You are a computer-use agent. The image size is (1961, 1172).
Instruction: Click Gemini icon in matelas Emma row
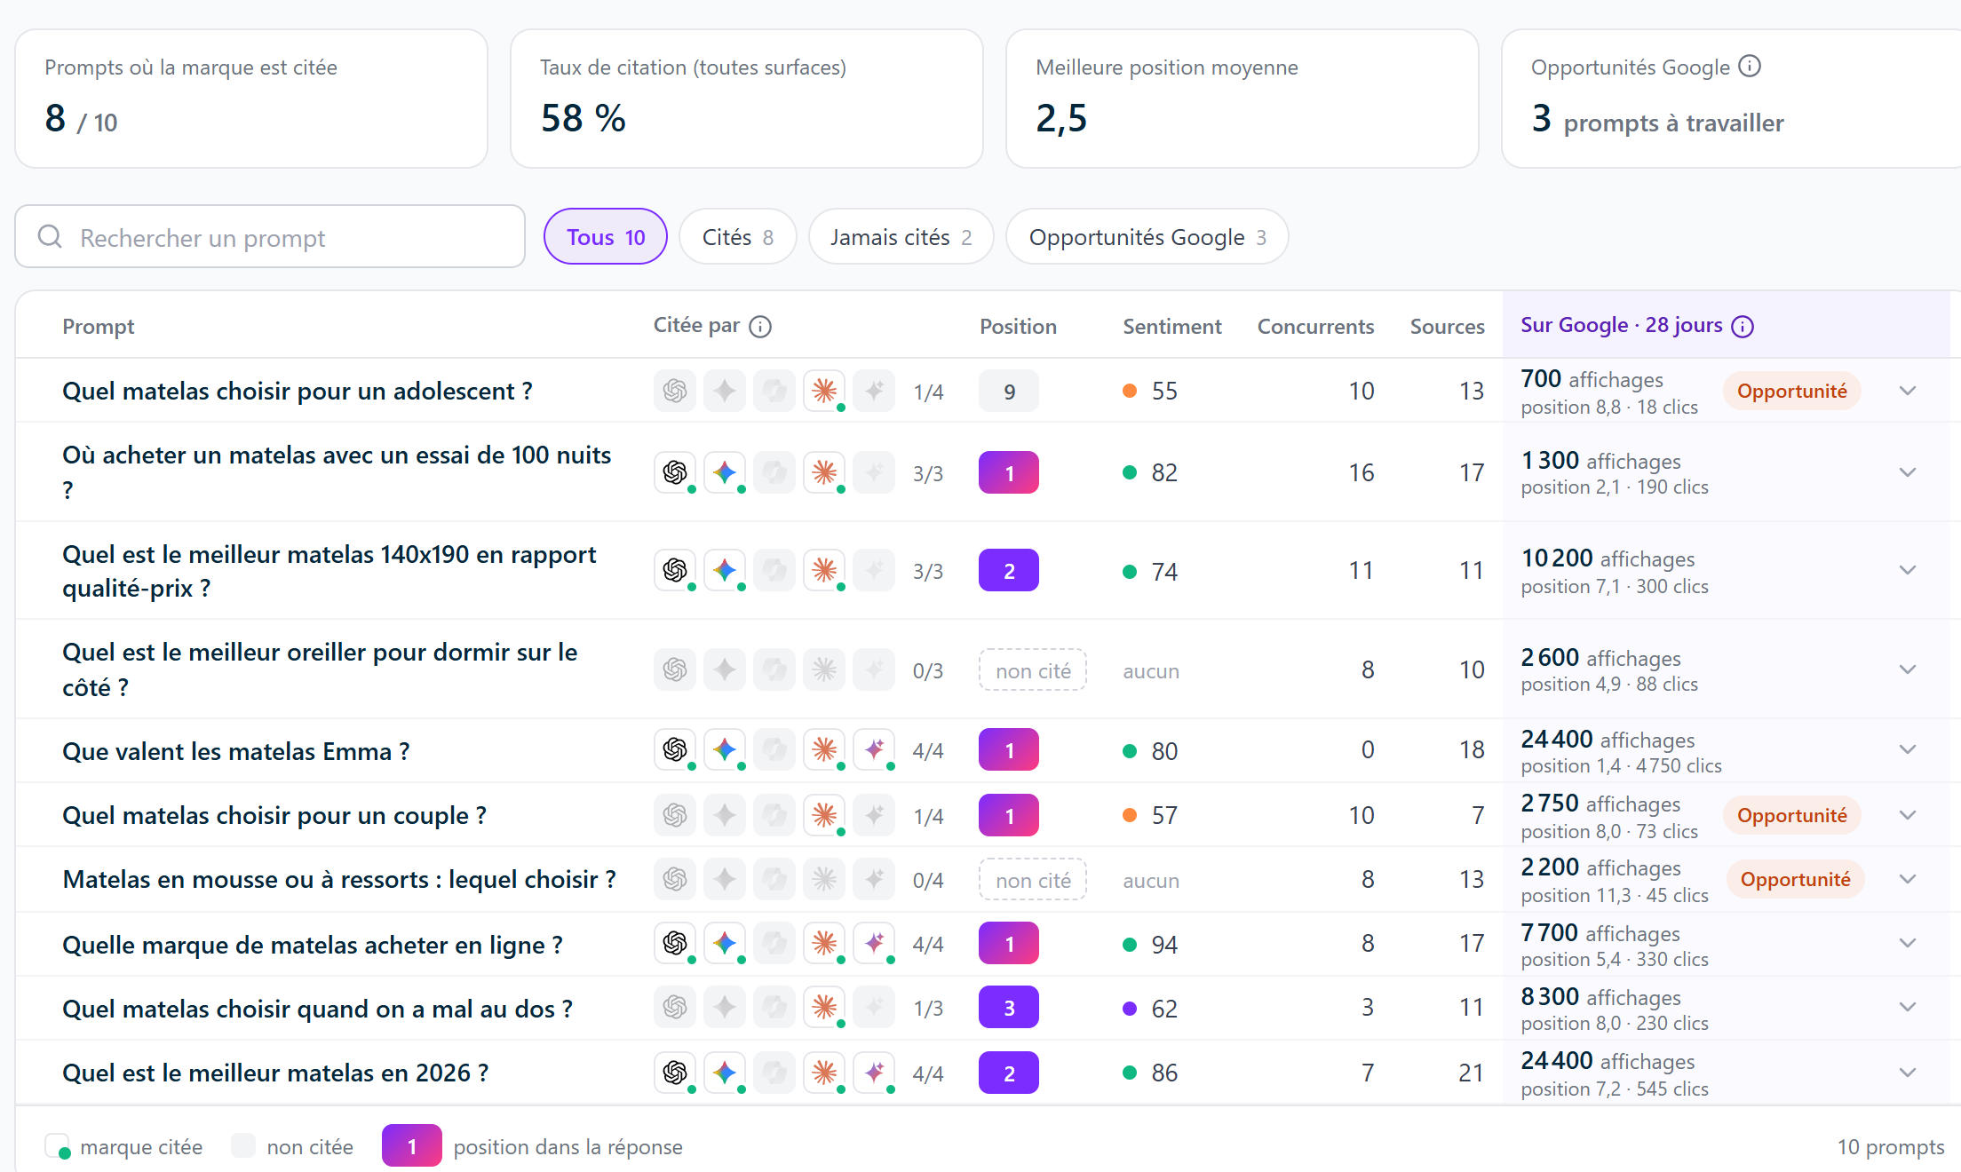click(725, 749)
